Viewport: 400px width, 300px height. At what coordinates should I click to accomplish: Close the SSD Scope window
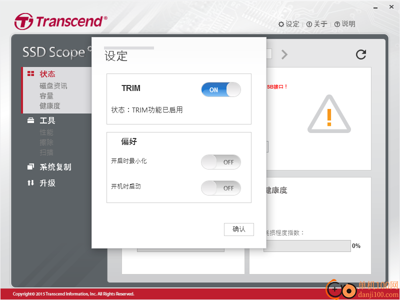(391, 7)
